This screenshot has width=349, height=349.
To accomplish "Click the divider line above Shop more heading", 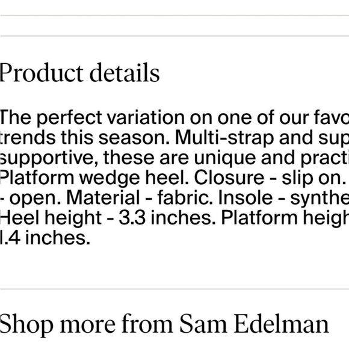I will pos(174,289).
